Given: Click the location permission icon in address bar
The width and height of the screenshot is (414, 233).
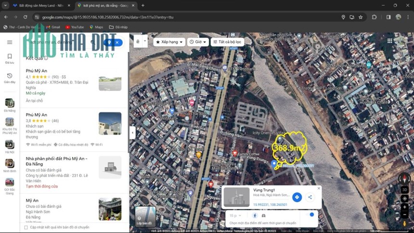Looking at the screenshot, I should (x=343, y=17).
